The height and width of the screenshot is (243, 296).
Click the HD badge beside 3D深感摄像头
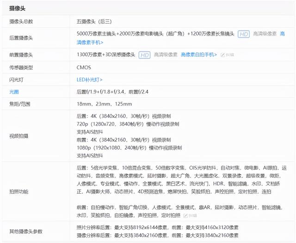(x=145, y=55)
